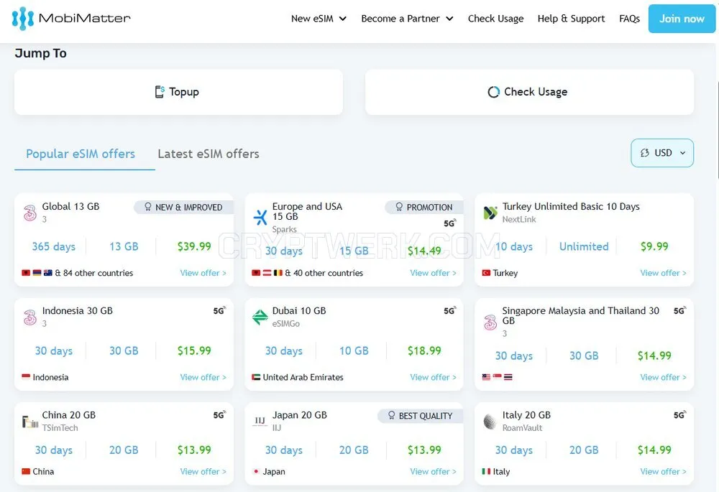Click the $39.99 price

194,246
